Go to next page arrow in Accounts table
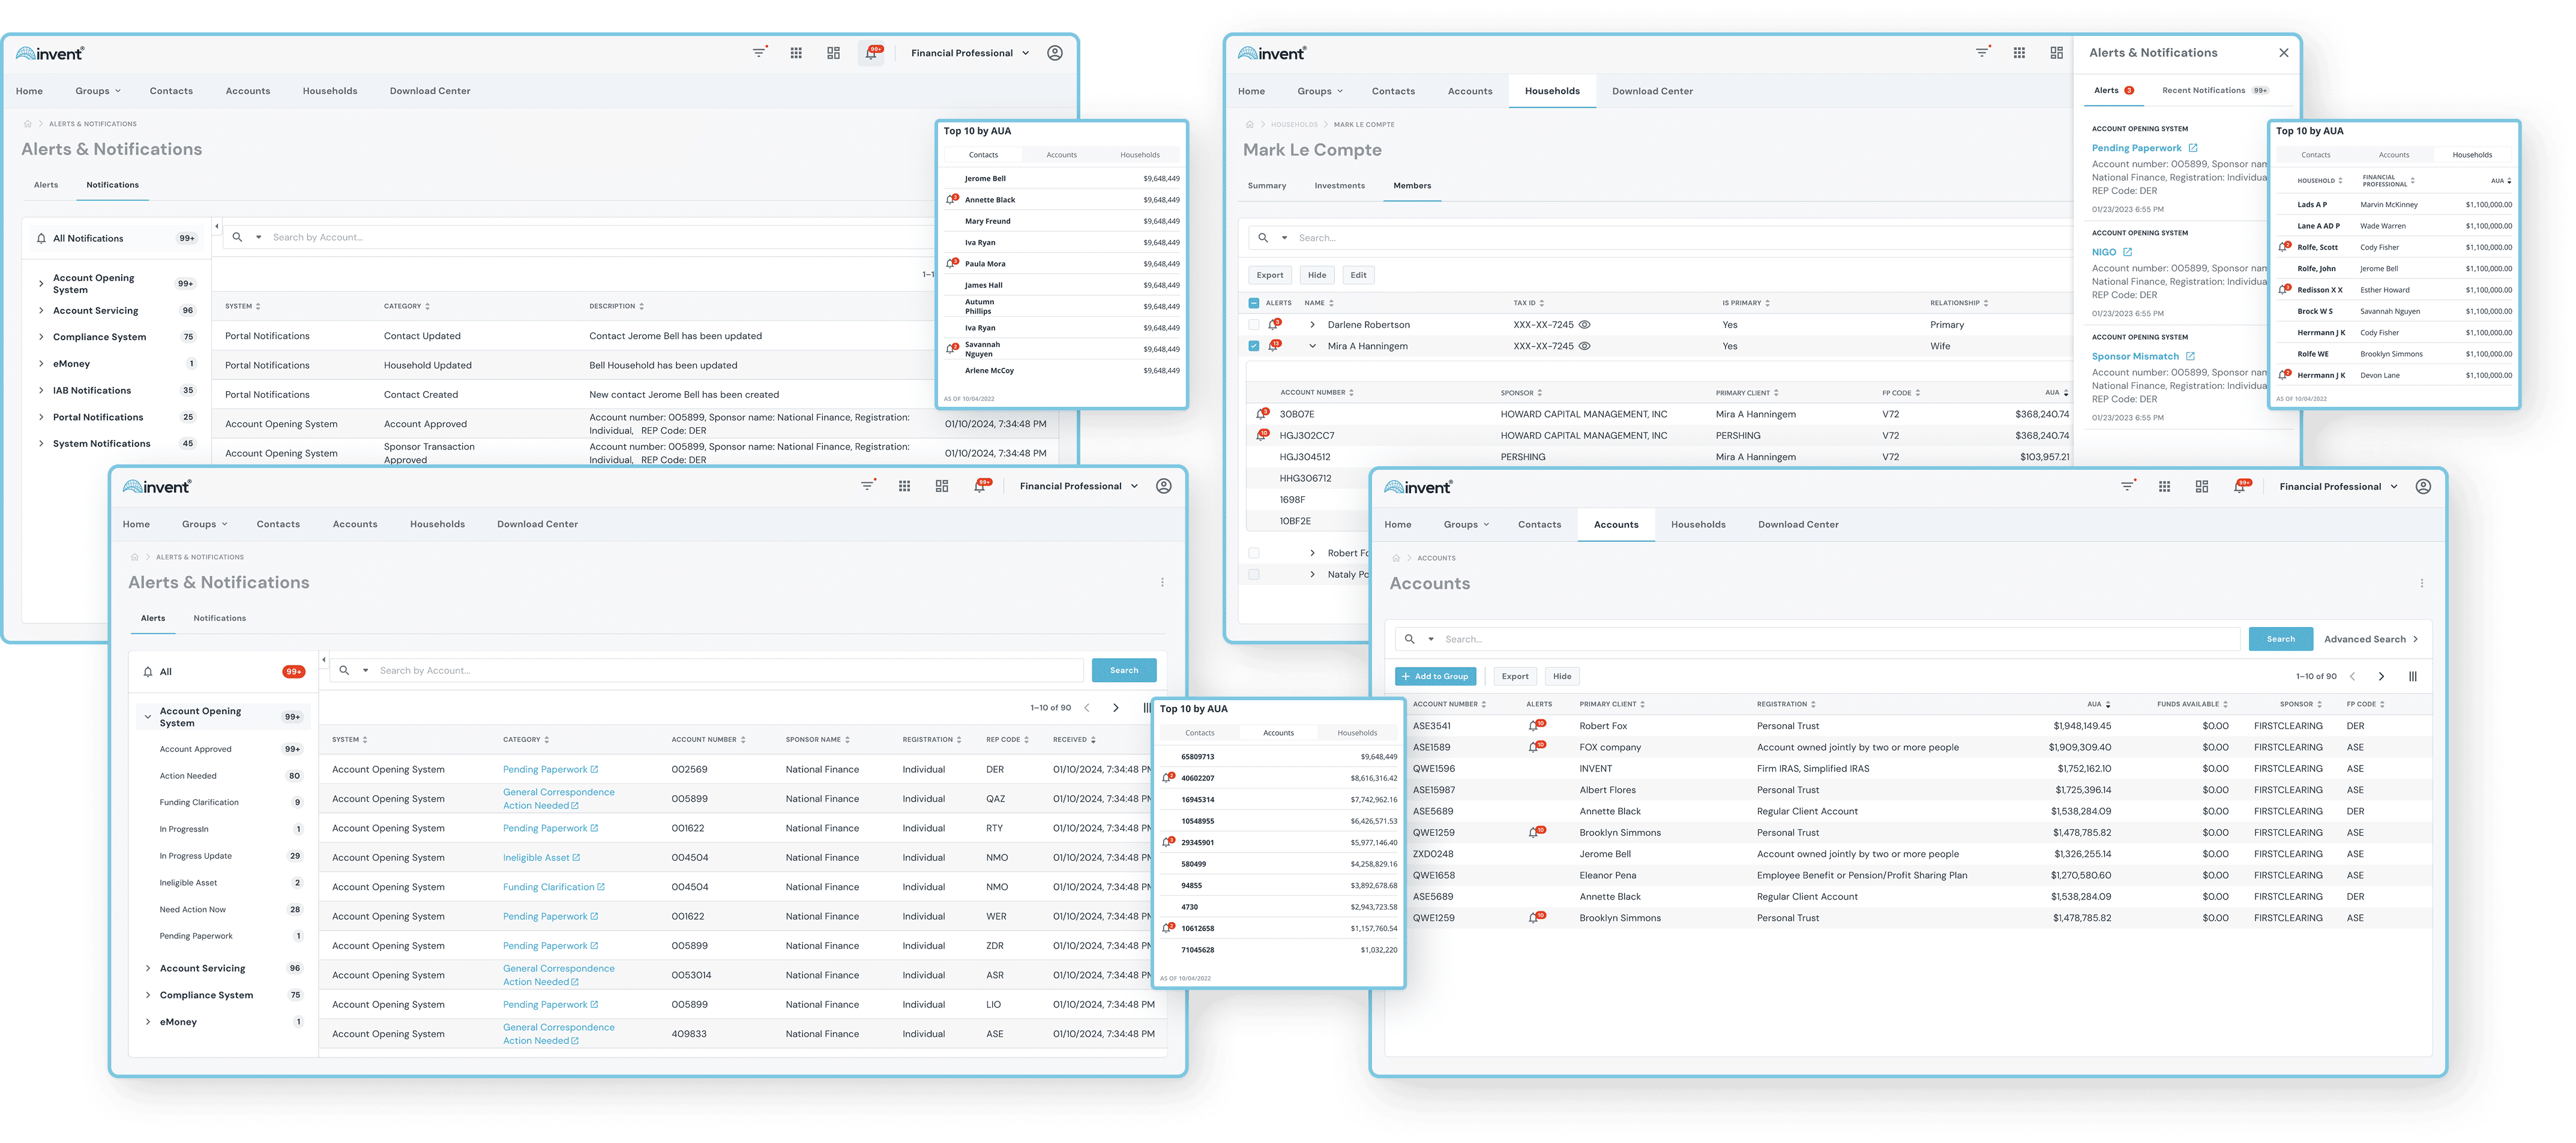The width and height of the screenshot is (2576, 1143). [2381, 677]
